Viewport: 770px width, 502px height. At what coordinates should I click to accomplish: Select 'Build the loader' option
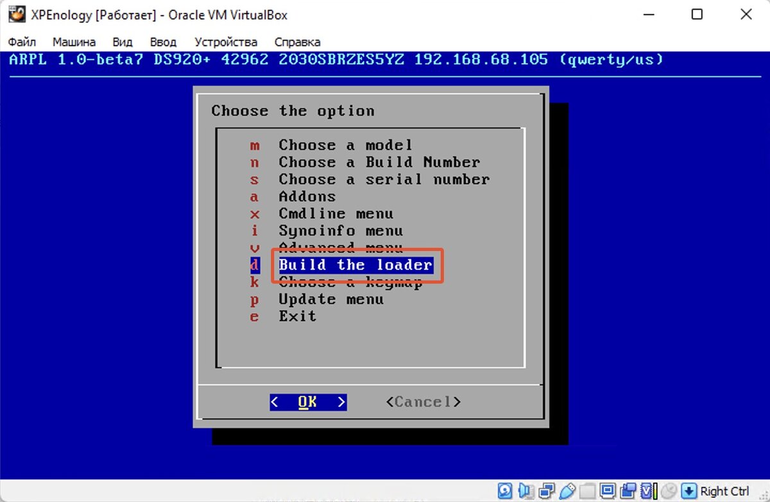coord(355,265)
